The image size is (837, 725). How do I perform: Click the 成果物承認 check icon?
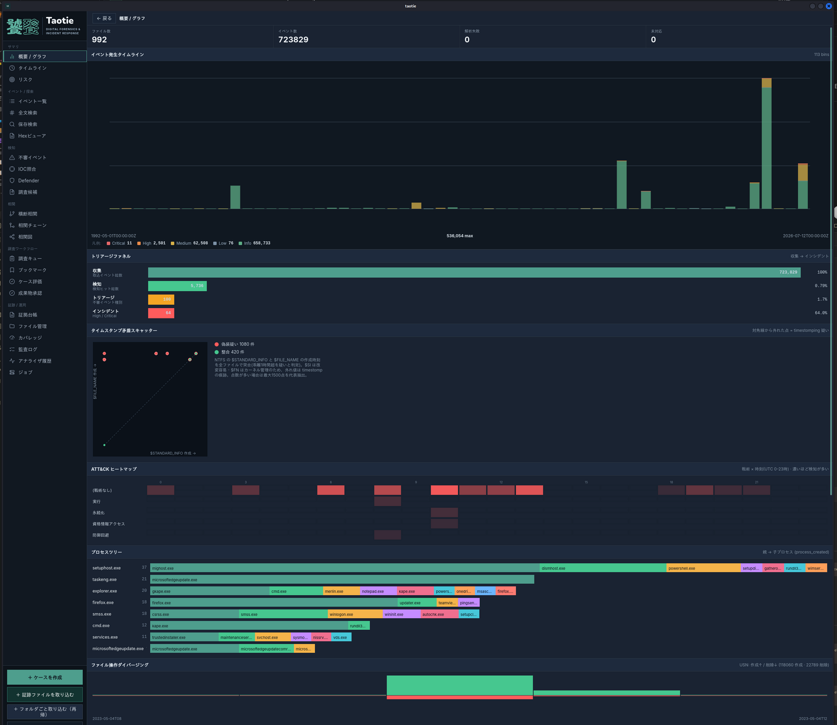(12, 293)
